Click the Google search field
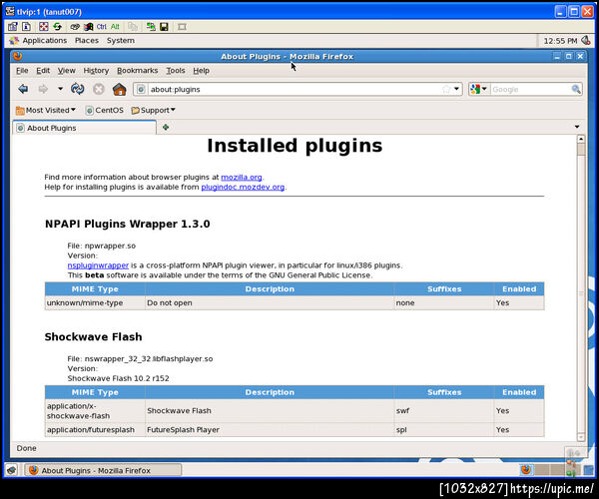Image resolution: width=599 pixels, height=499 pixels. (530, 90)
